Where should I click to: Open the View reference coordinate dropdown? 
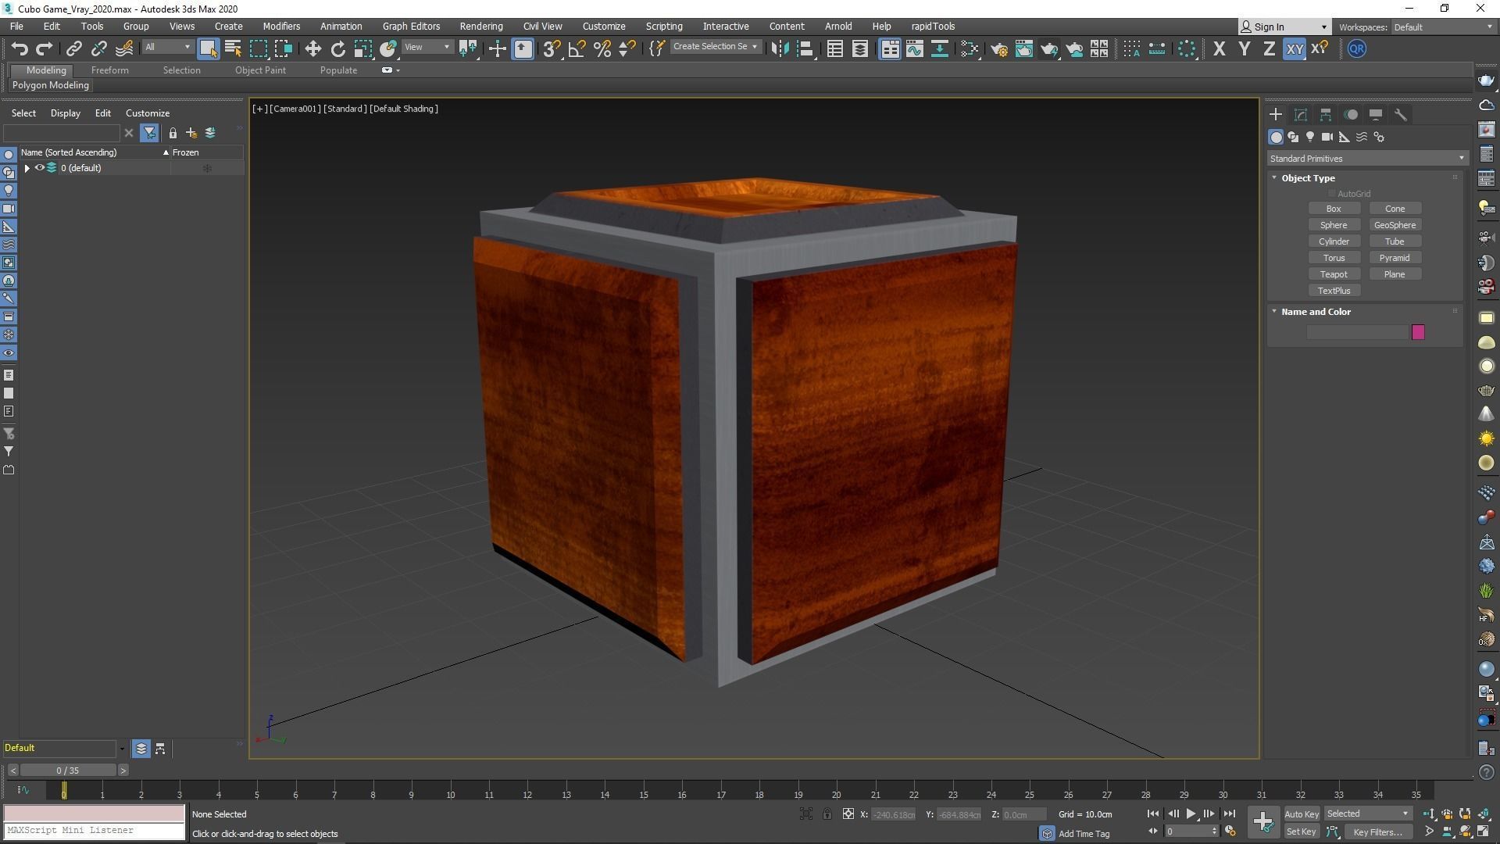coord(427,47)
